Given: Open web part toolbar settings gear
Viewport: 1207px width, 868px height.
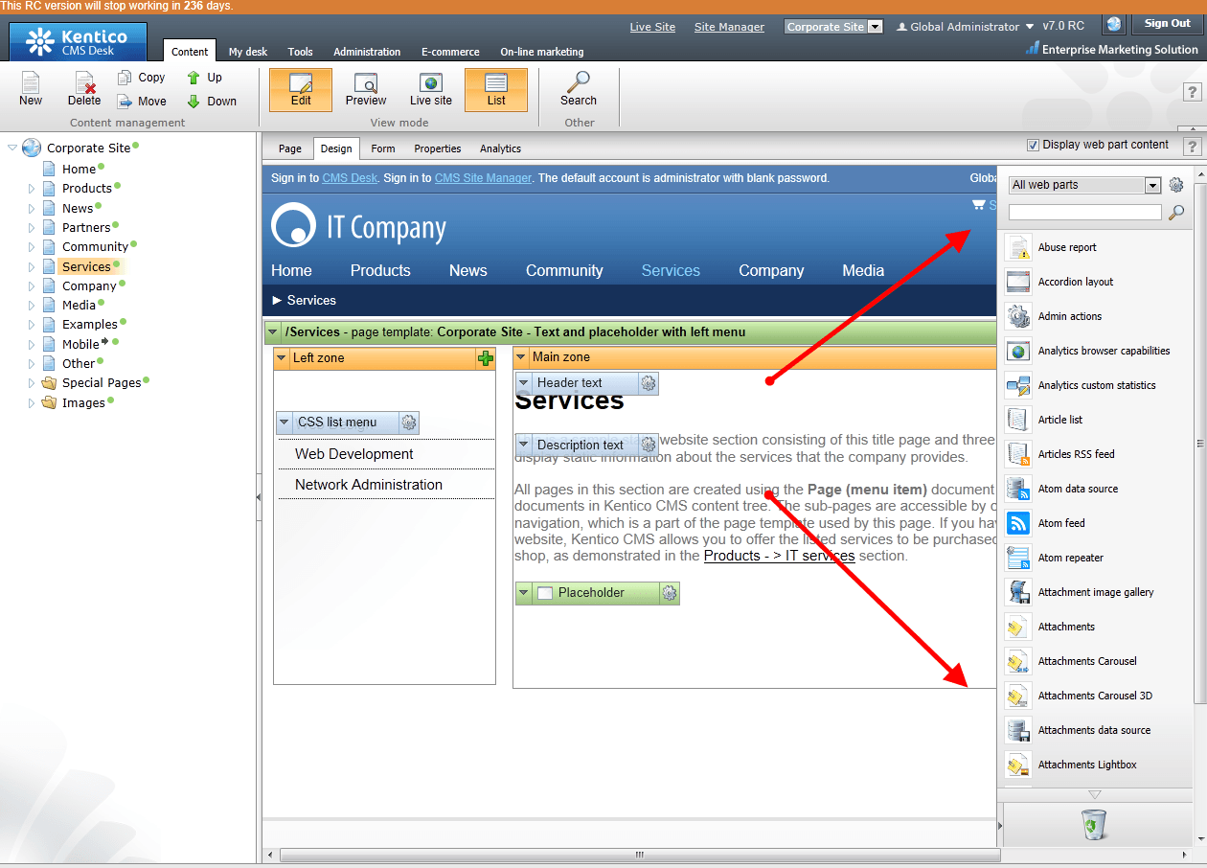Looking at the screenshot, I should tap(1176, 185).
